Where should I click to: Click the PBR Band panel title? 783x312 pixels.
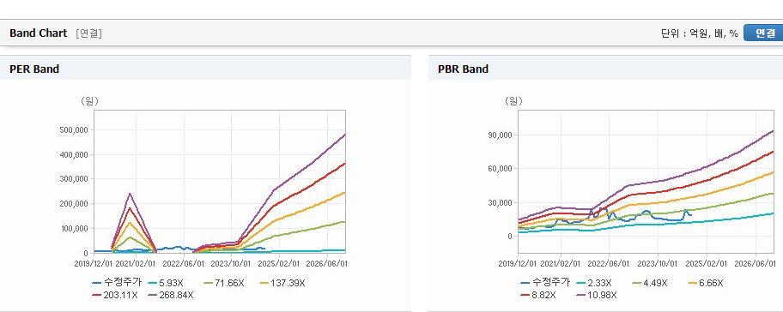pos(463,69)
